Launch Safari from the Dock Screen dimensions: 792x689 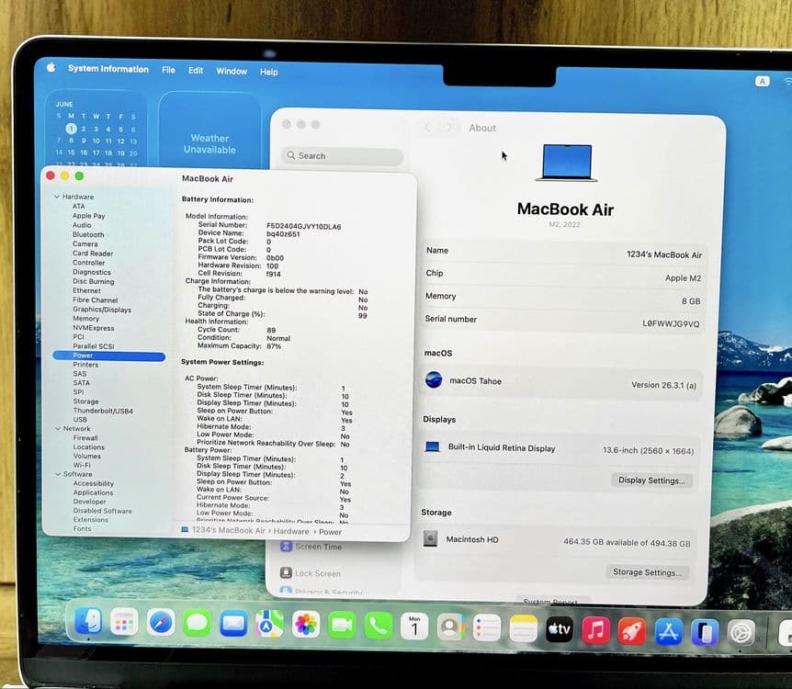161,622
